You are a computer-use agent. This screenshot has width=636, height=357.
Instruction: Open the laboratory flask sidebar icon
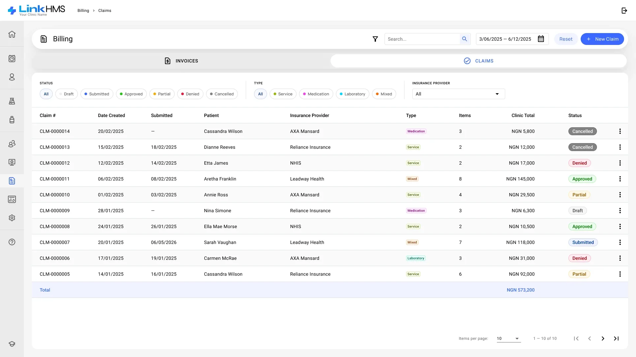12,101
